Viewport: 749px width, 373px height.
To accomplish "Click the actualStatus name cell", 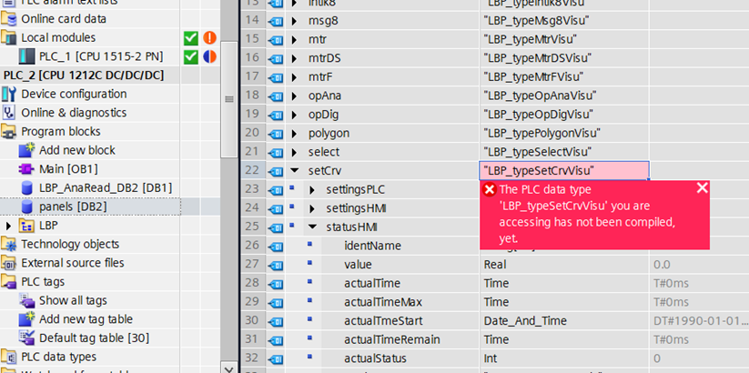I will pyautogui.click(x=375, y=358).
